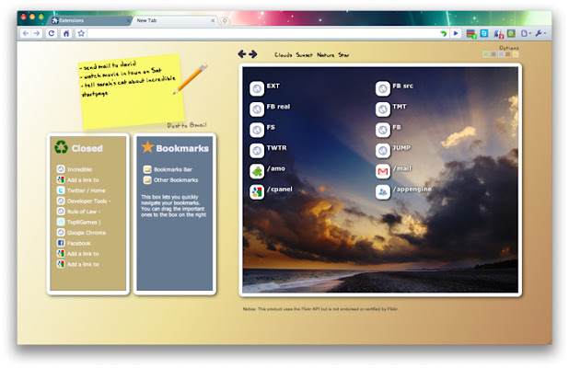Click the browser back arrow button
Screen dimensions: 569x368
[26, 33]
